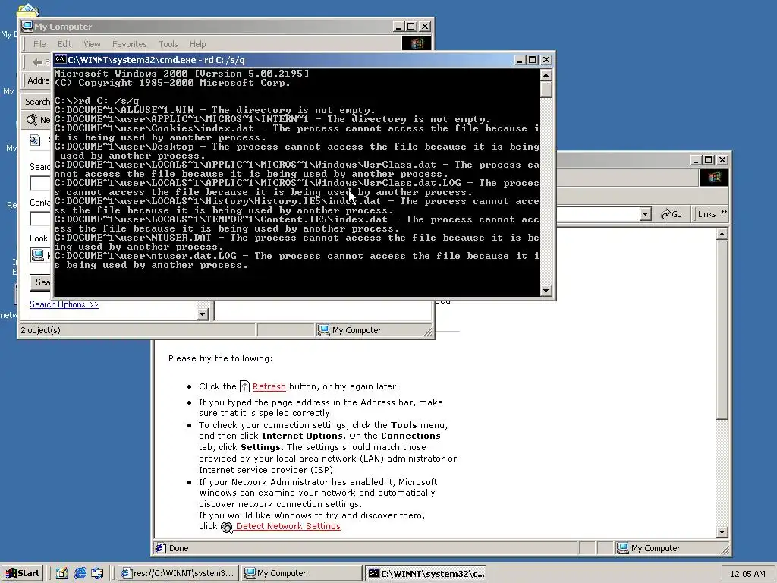The image size is (777, 583).
Task: Open File menu in My Computer
Action: point(39,44)
